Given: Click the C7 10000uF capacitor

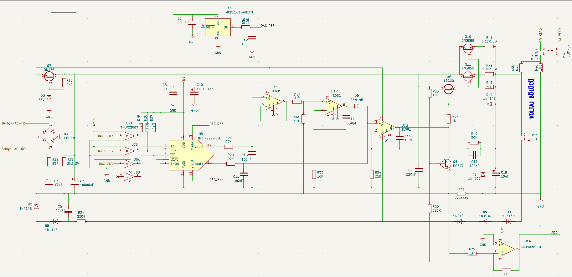Looking at the screenshot, I should click(75, 183).
